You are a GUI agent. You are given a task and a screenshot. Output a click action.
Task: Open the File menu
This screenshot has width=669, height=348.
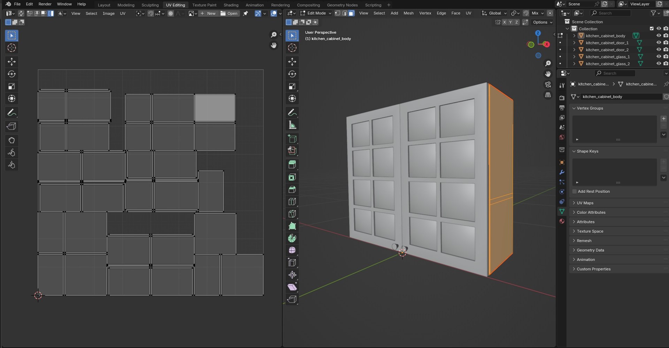(x=17, y=4)
